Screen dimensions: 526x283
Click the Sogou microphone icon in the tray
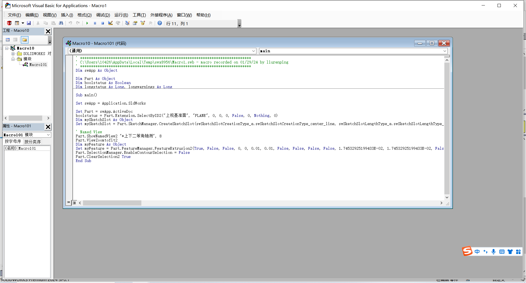494,251
